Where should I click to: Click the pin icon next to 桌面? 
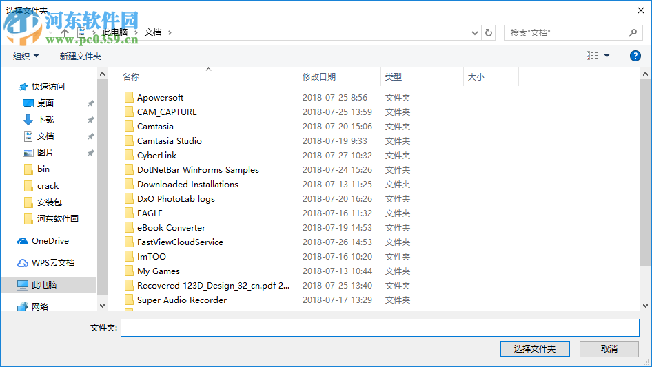(90, 103)
